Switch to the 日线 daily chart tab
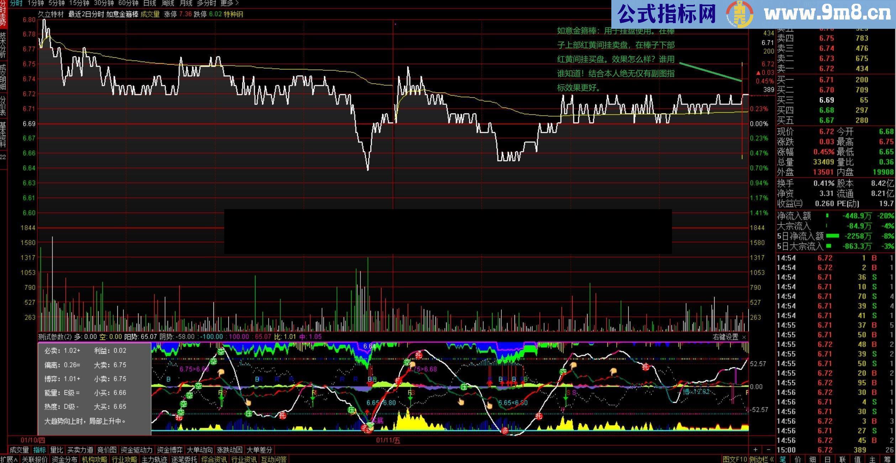 149,3
